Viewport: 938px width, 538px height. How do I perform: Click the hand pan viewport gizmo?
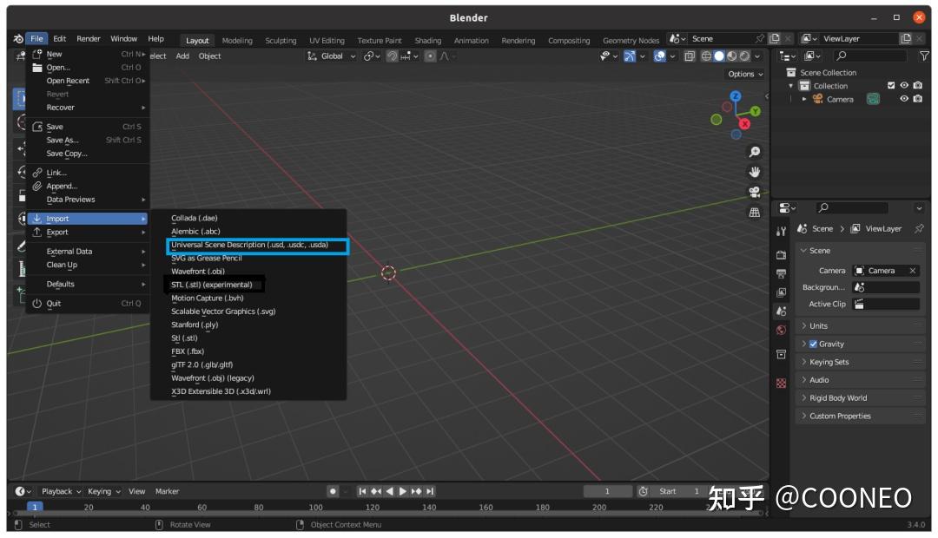tap(755, 172)
